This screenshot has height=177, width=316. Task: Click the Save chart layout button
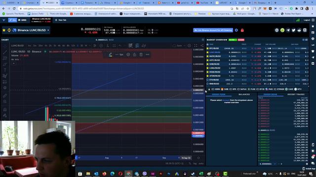[x=178, y=46]
